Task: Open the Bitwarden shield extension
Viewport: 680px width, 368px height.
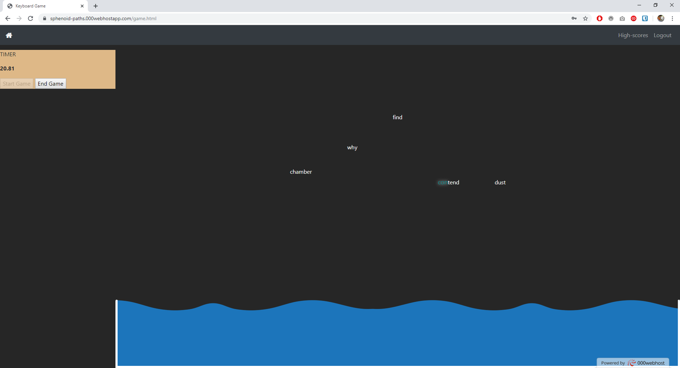Action: [645, 18]
